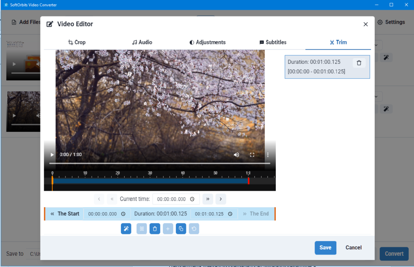Open the video player three-dot menu
This screenshot has width=414, height=267.
click(267, 155)
